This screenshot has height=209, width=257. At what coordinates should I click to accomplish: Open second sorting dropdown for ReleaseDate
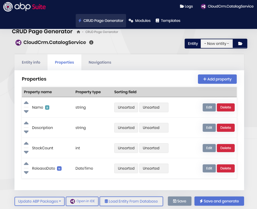pyautogui.click(x=154, y=168)
